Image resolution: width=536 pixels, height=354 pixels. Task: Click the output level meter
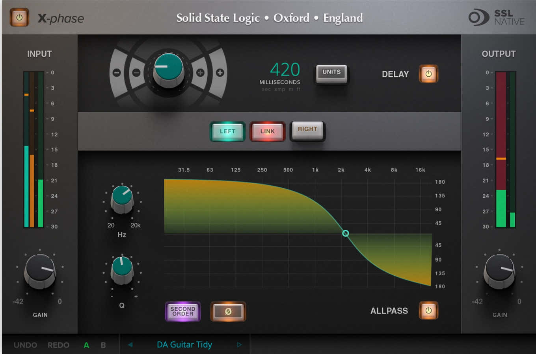(506, 149)
